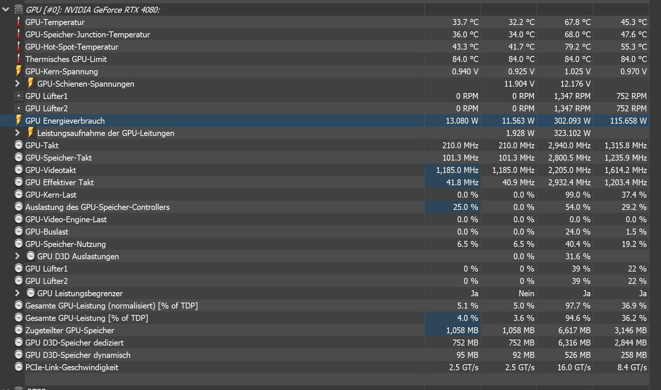The image size is (661, 390).
Task: Select gauge icon next to GPU-Buslast
Action: point(18,231)
